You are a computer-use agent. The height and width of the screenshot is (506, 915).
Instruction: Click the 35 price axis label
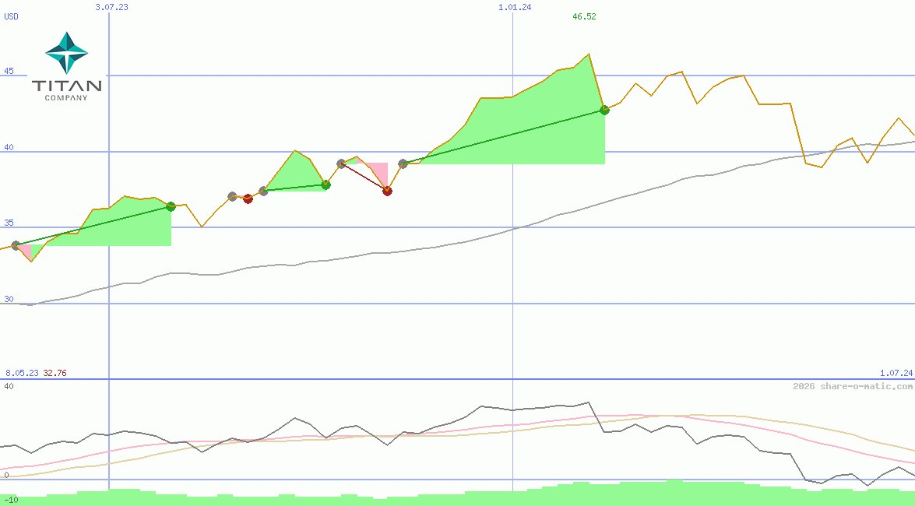pos(9,223)
